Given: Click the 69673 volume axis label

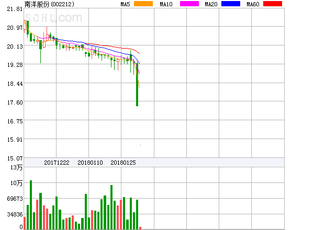Looking at the screenshot, I should (15, 199).
